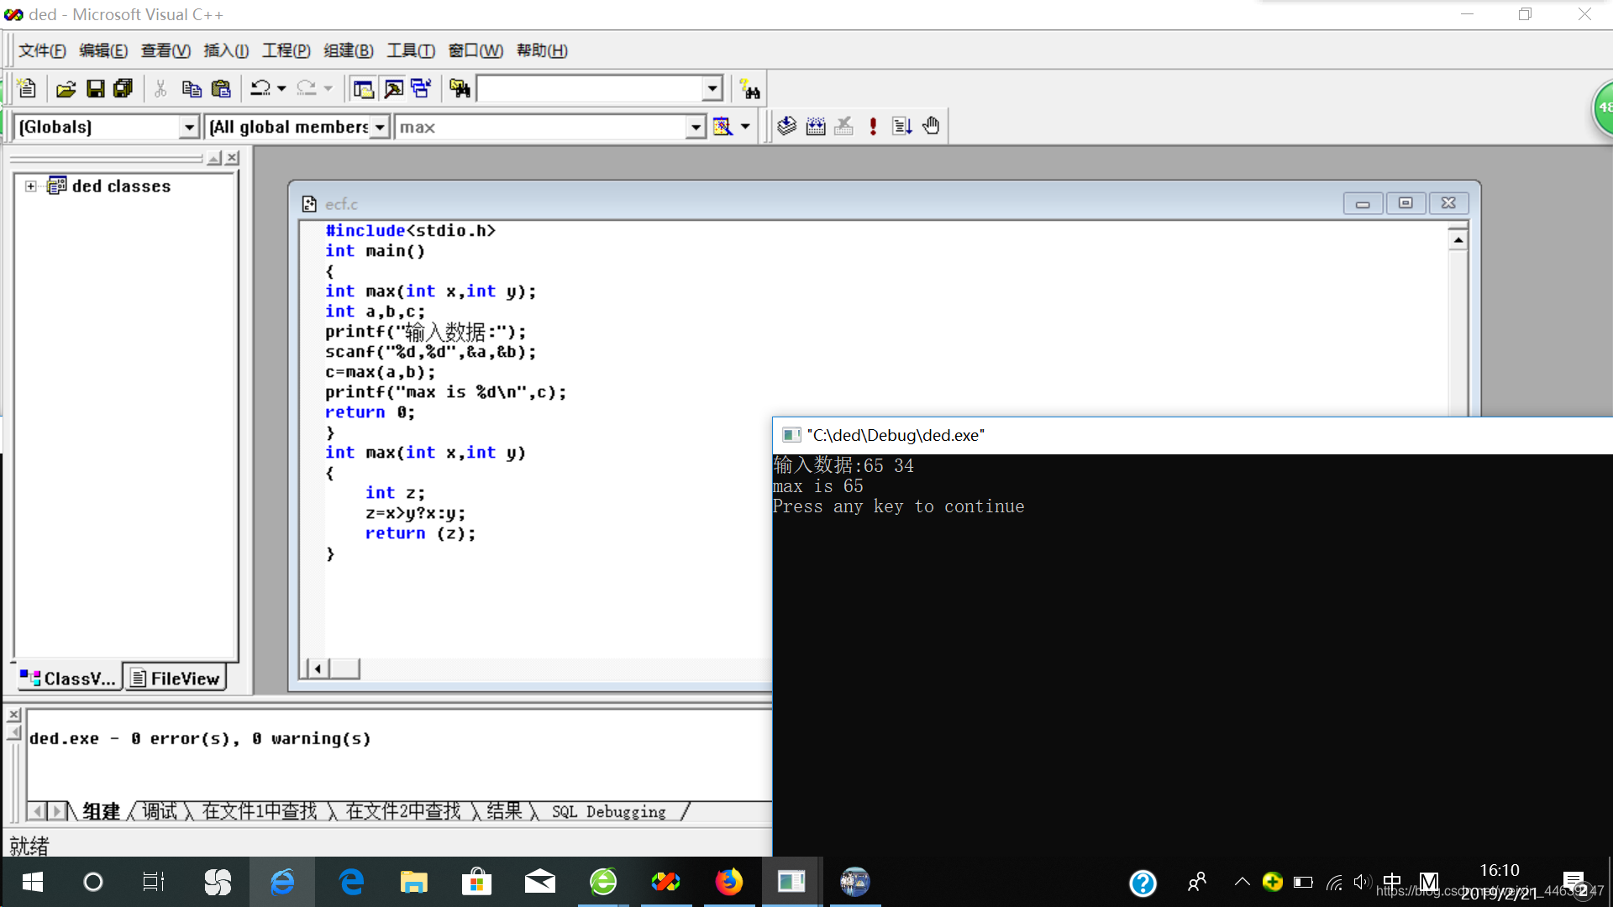Click the Go debug toolbar icon

click(x=902, y=126)
